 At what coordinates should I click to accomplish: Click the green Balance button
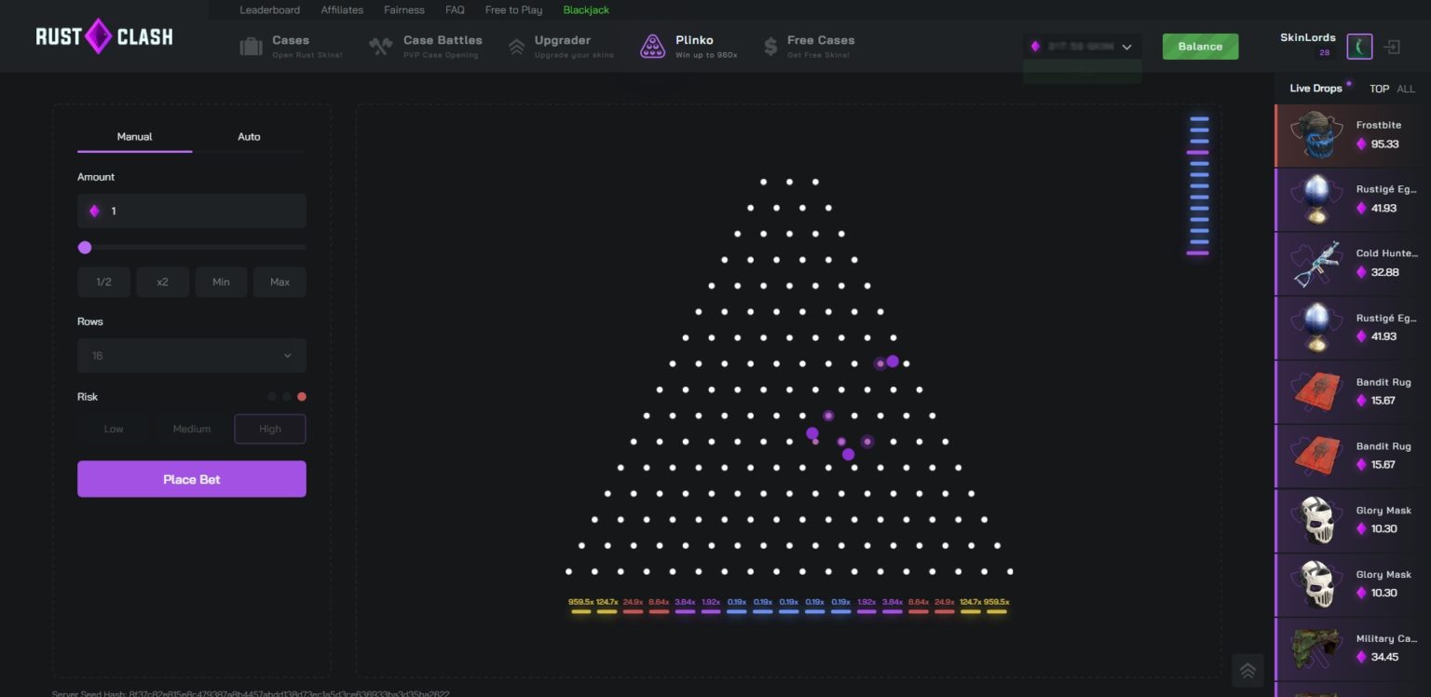click(x=1200, y=47)
